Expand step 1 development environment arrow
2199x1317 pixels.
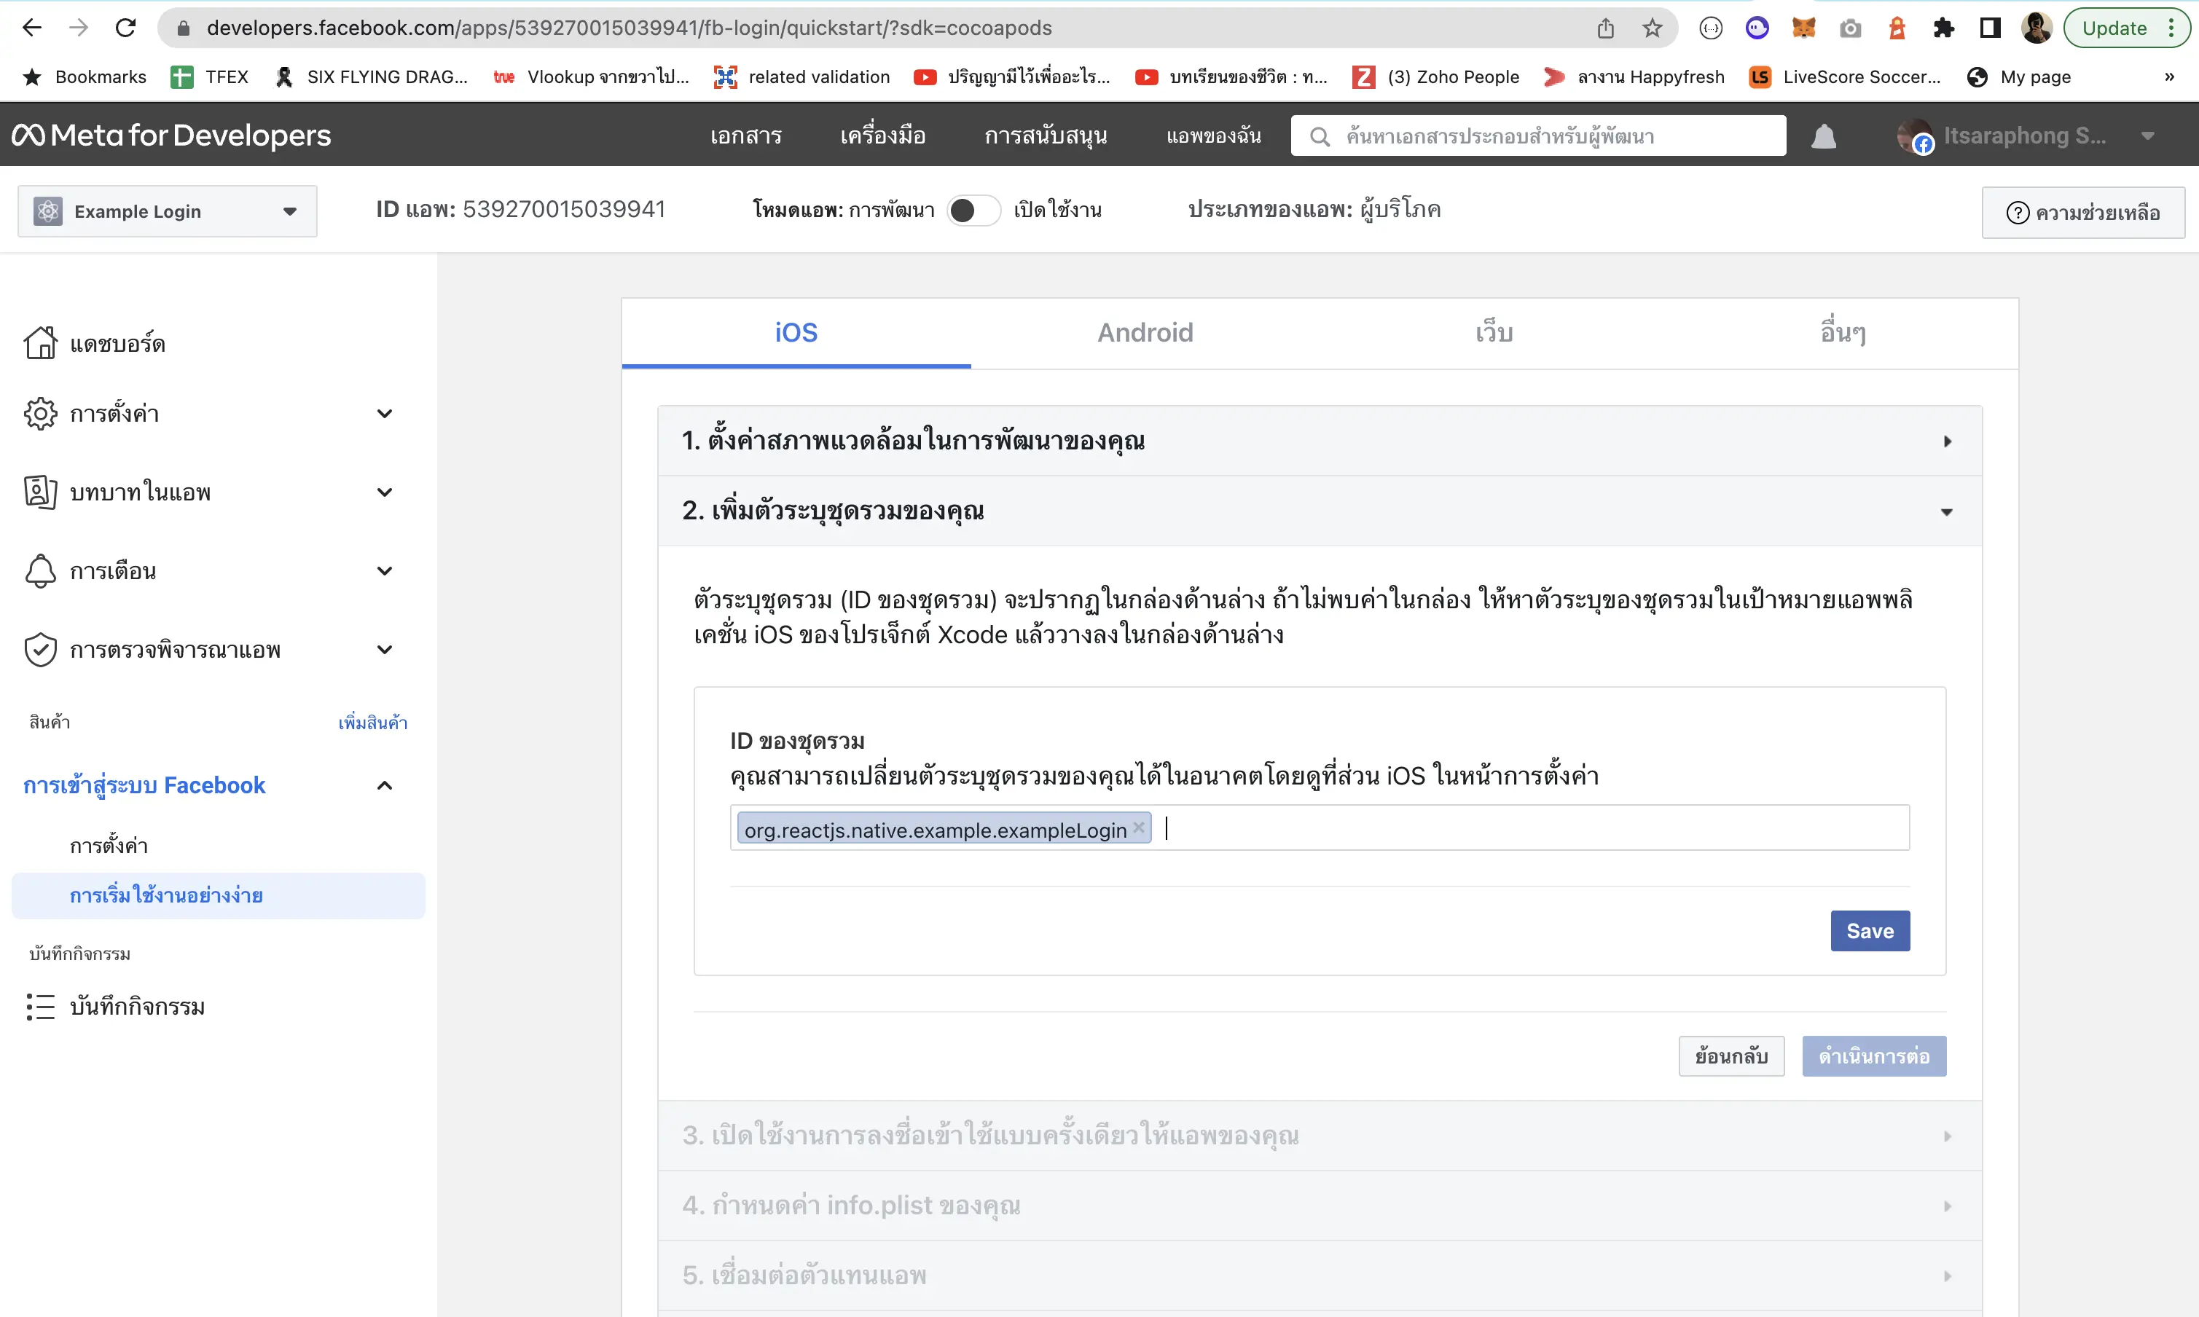pos(1947,441)
